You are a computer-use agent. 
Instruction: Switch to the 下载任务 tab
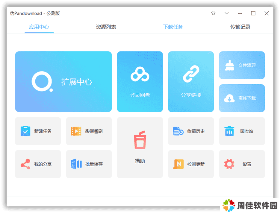point(173,27)
